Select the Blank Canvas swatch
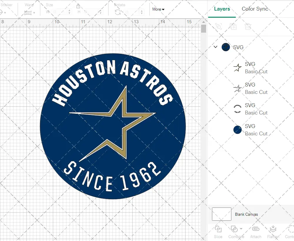 point(222,214)
